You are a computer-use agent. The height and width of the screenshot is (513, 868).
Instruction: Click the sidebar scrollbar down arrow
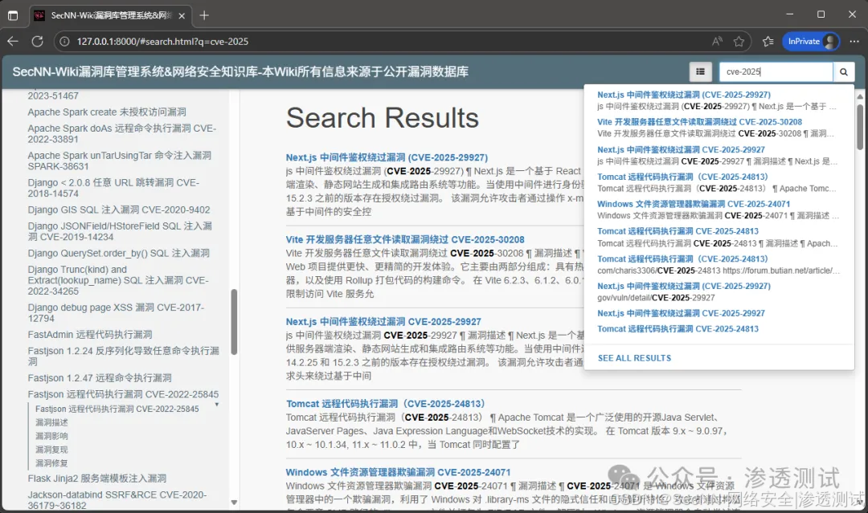[x=234, y=503]
